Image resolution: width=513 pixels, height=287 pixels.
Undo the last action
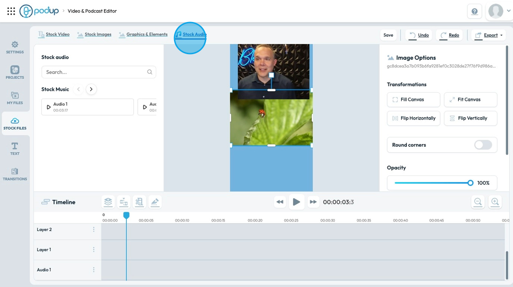[419, 35]
